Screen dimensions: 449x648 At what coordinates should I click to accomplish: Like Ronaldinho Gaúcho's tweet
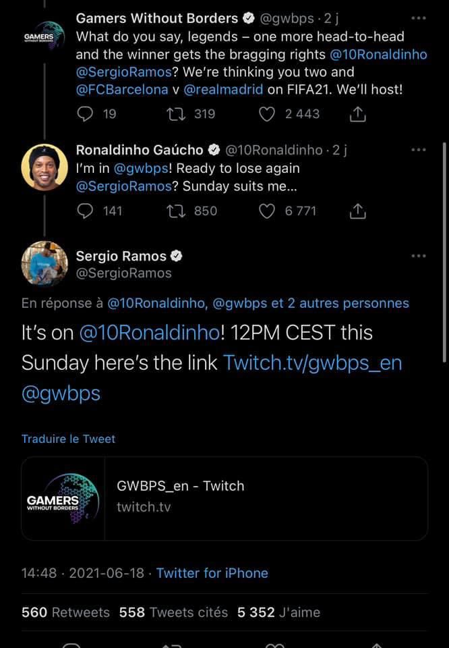[x=267, y=211]
